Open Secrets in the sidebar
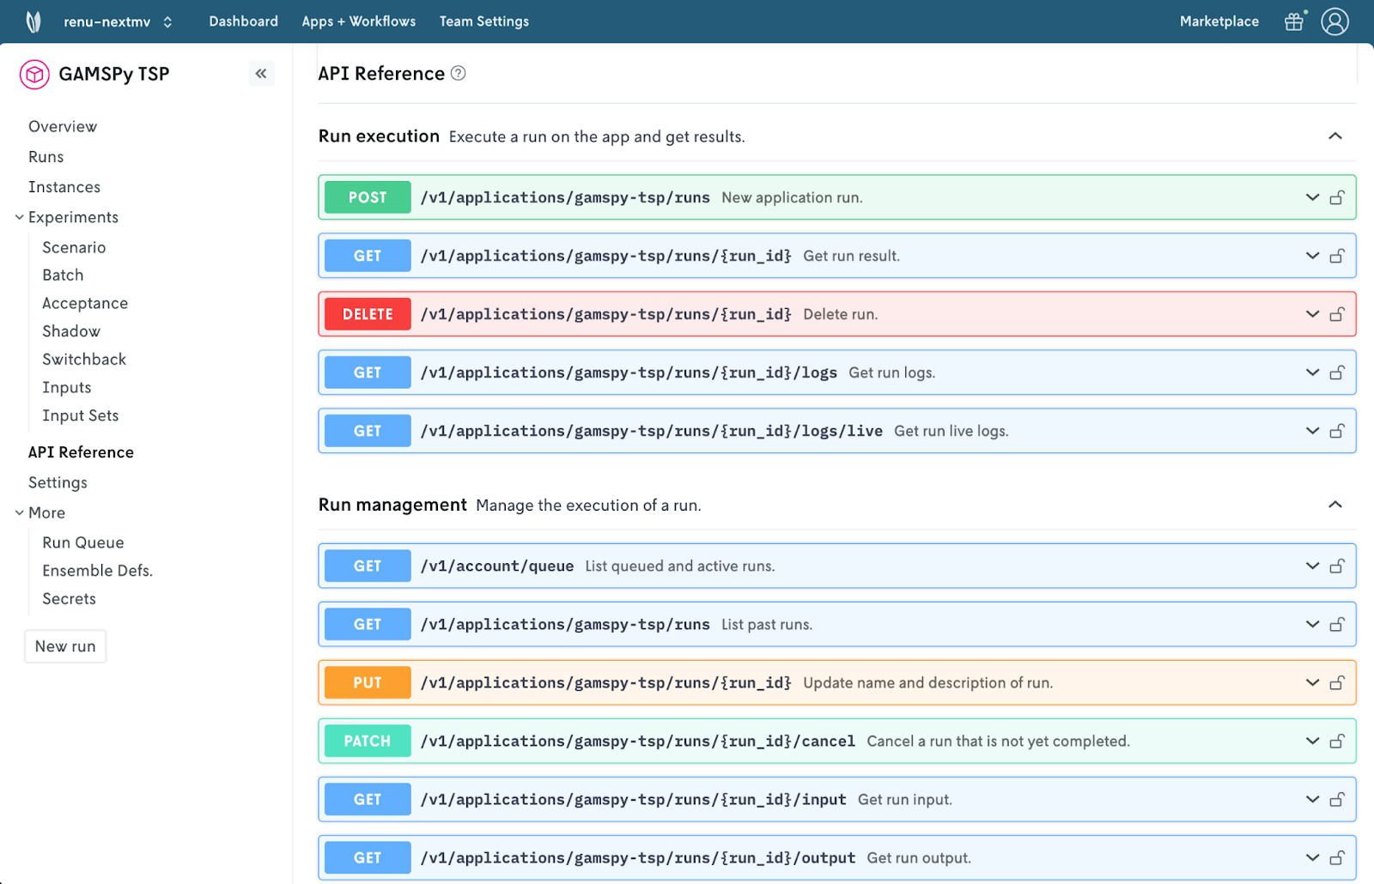The image size is (1374, 884). (x=69, y=599)
